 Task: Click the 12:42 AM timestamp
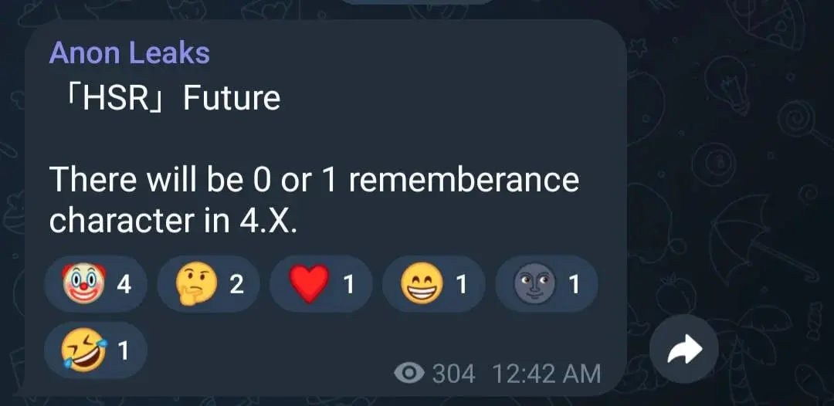[x=545, y=374]
